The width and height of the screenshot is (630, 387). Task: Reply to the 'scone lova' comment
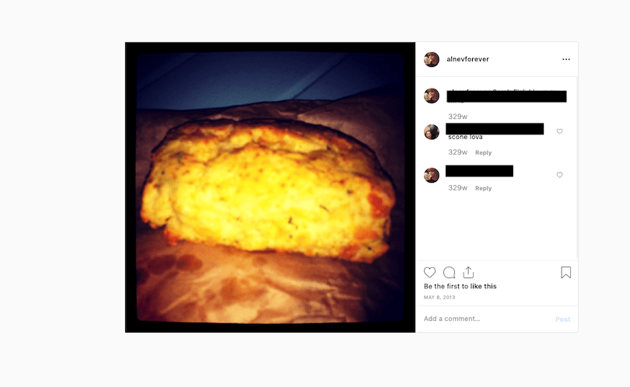click(x=483, y=152)
